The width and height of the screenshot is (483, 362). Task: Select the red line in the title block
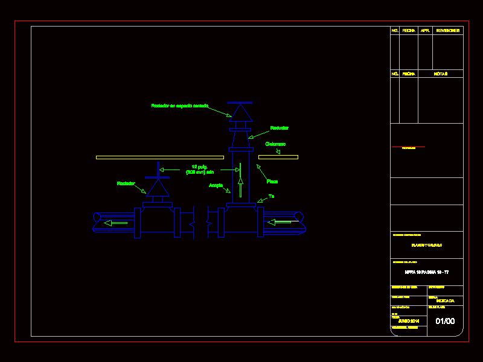[408, 147]
